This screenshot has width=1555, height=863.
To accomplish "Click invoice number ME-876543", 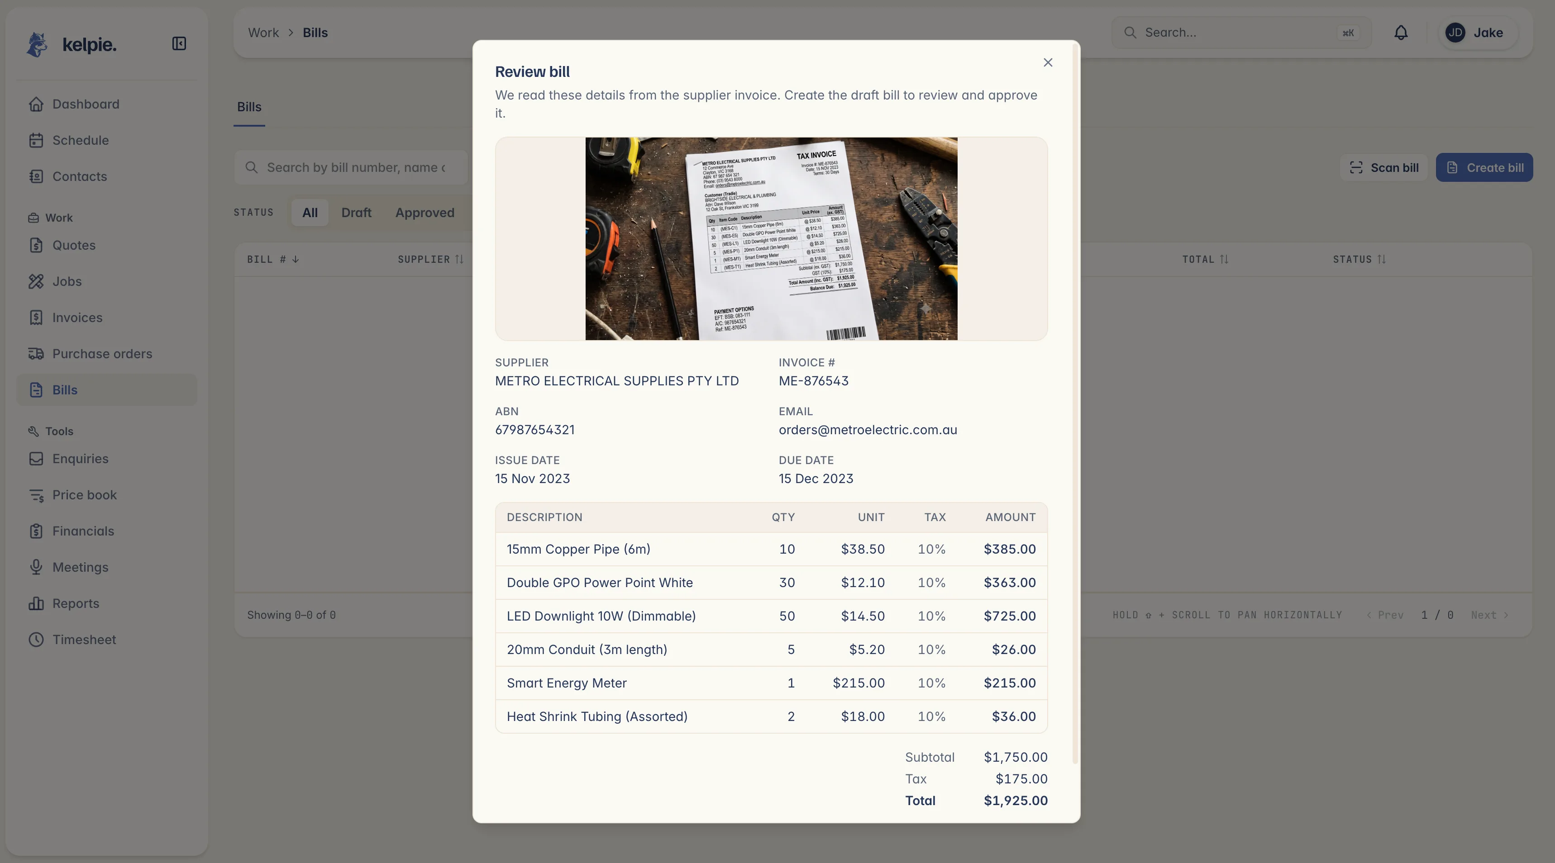I will coord(813,381).
